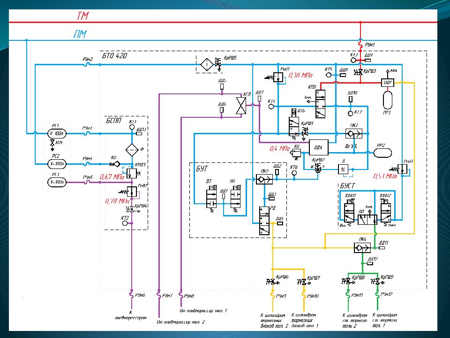Click the КПУ distributor valve symbol
This screenshot has width=450, height=338.
(x=320, y=104)
